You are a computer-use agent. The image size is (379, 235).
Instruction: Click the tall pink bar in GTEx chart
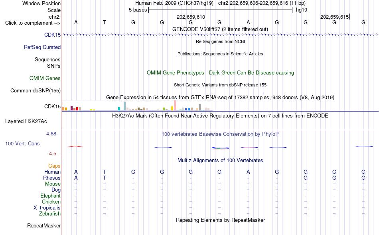point(175,106)
